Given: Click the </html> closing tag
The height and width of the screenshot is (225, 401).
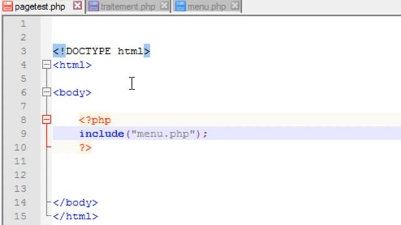Looking at the screenshot, I should (x=75, y=216).
